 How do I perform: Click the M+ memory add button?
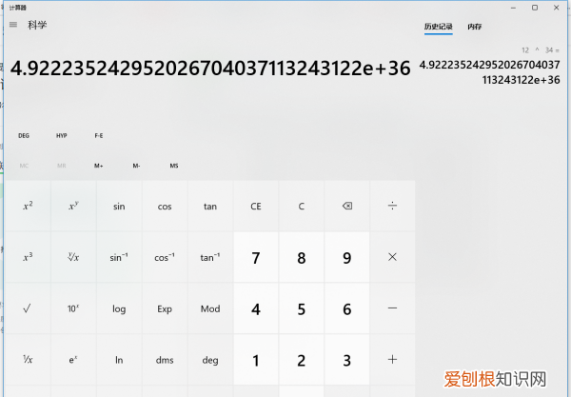98,166
